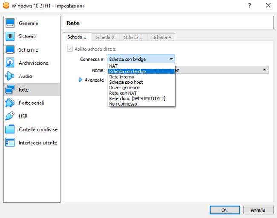Open the Porte seriali icon
This screenshot has width=277, height=218.
coord(10,103)
